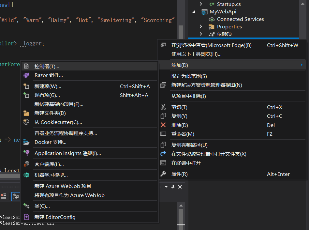The width and height of the screenshot is (309, 230).
Task: Click the blue arrow open-folder icon
Action: point(163,154)
